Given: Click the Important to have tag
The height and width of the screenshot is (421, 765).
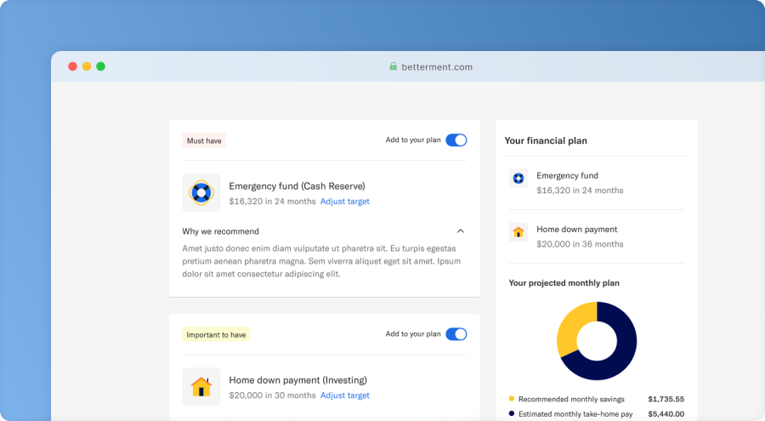Looking at the screenshot, I should 216,334.
